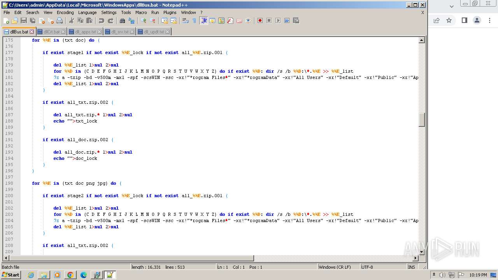Play back recorded macro button
The height and width of the screenshot is (280, 498).
click(278, 21)
